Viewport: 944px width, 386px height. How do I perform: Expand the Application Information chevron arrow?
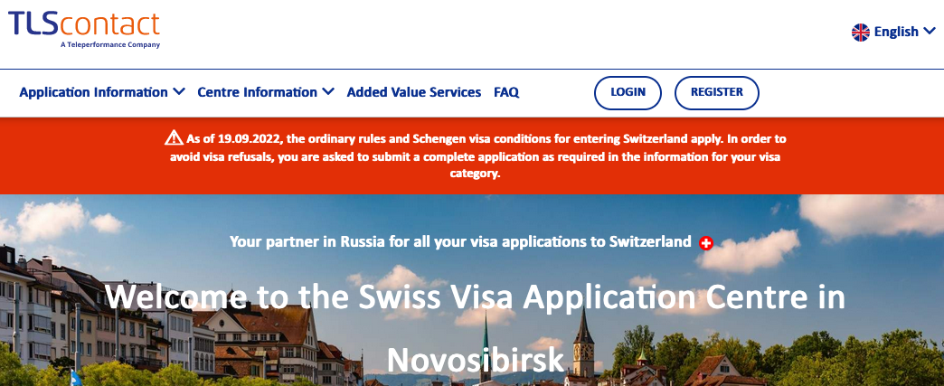[179, 92]
